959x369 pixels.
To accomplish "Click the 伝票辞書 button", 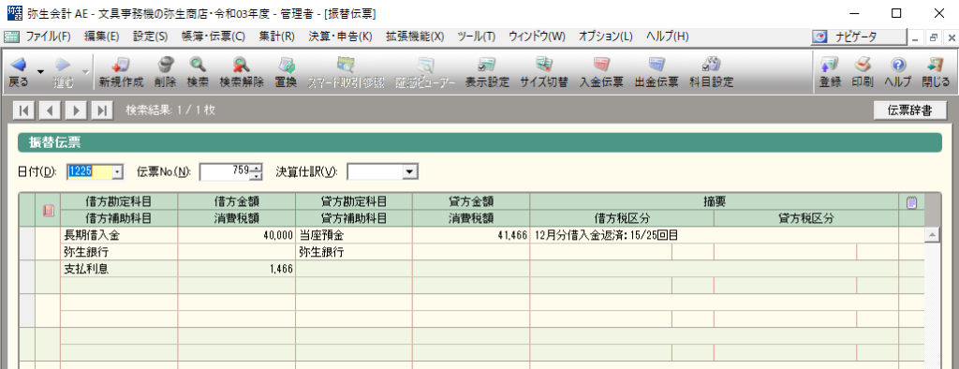I will point(910,111).
